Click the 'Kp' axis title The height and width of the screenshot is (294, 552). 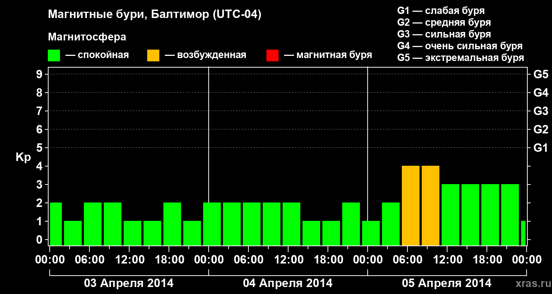(x=23, y=157)
